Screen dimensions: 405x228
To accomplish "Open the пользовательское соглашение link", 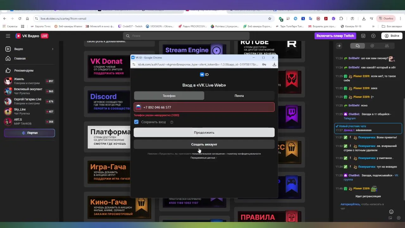I will (x=208, y=154).
